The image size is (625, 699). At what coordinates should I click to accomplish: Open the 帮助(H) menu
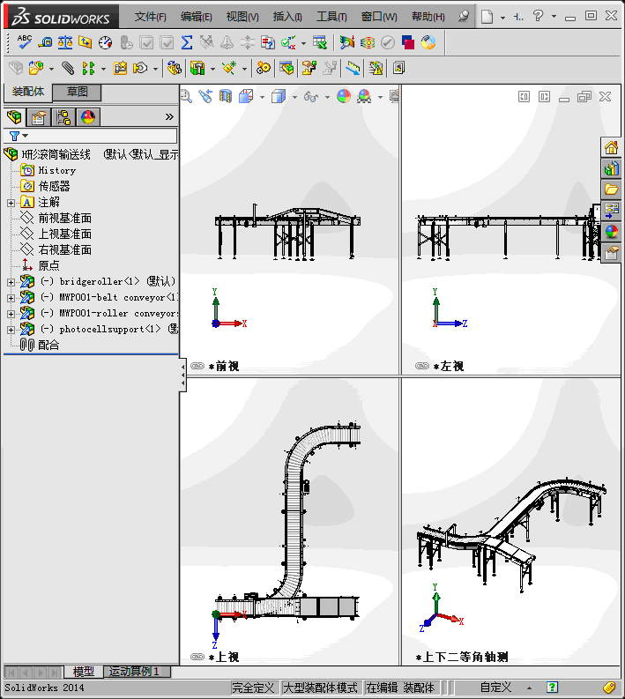[428, 17]
